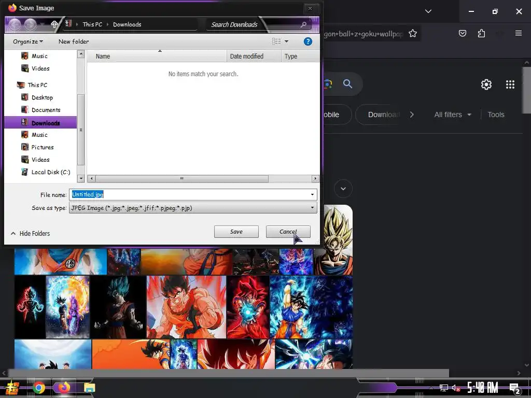Click the next chips arrow beside Download chip
531x398 pixels.
click(x=412, y=115)
